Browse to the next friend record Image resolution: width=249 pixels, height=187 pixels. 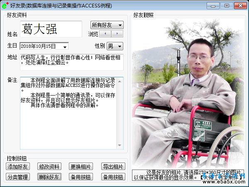pos(117,34)
